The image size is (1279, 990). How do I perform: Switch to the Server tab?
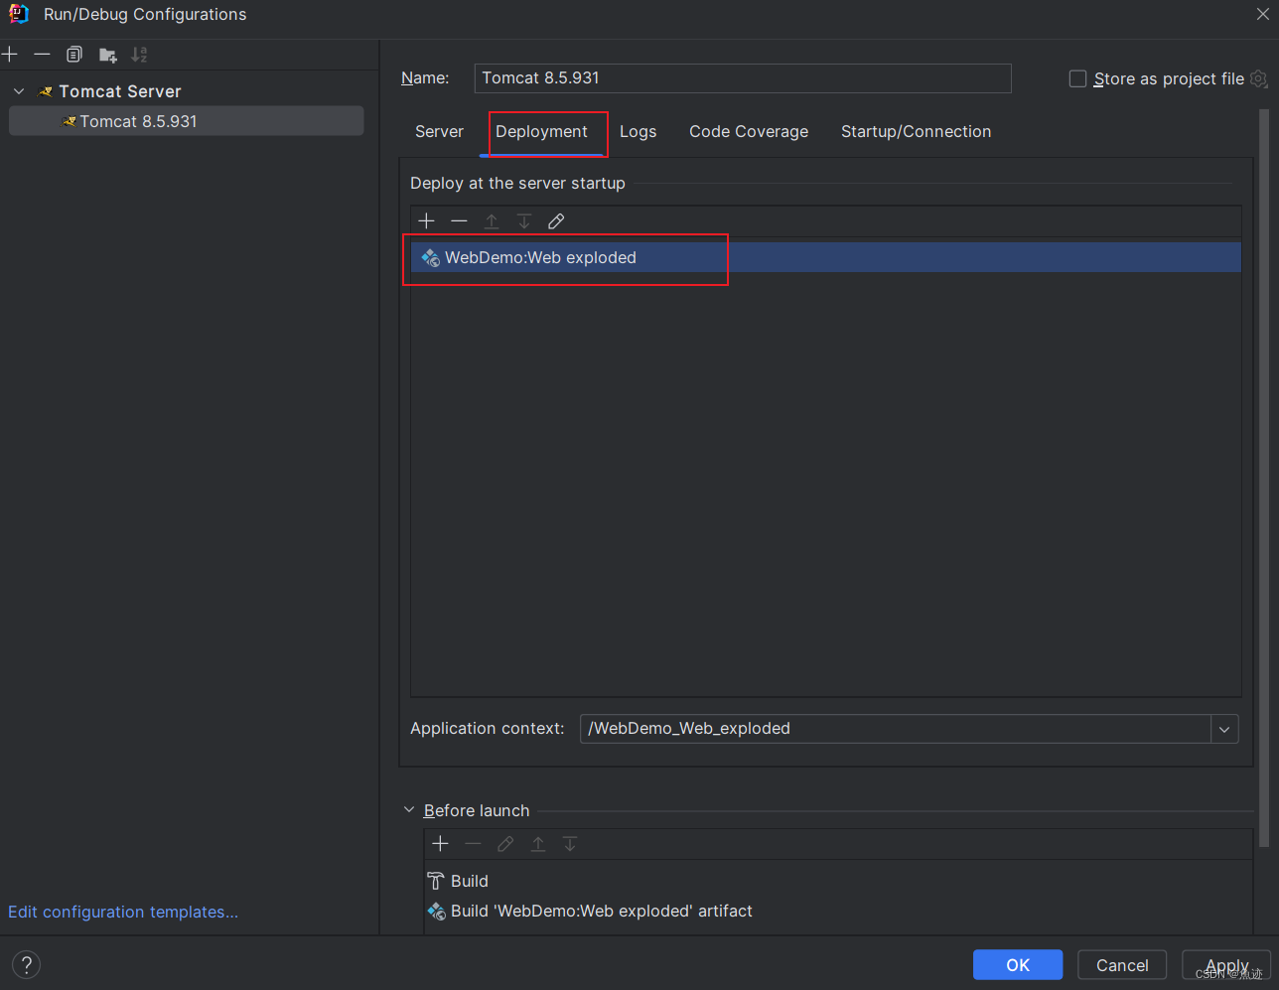pyautogui.click(x=439, y=131)
